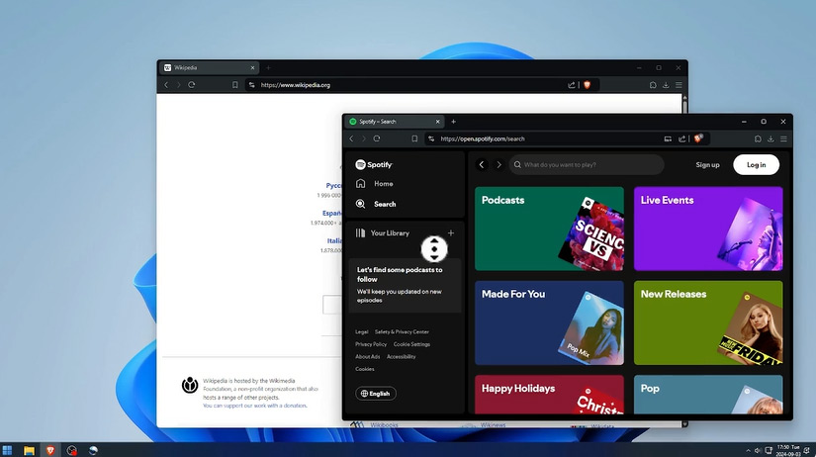
Task: Open a new tab in the Wikipedia window
Action: [x=268, y=67]
